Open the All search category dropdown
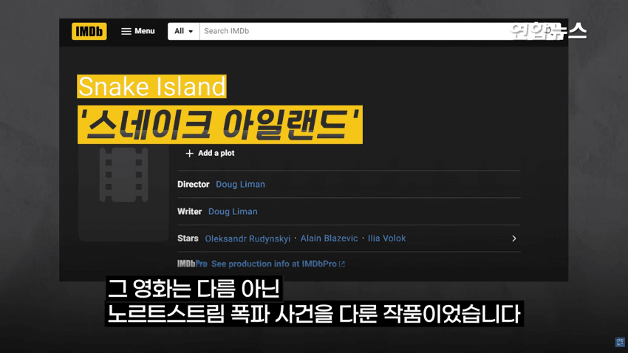 tap(183, 31)
